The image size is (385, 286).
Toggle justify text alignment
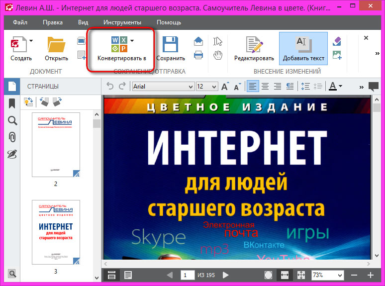click(289, 87)
